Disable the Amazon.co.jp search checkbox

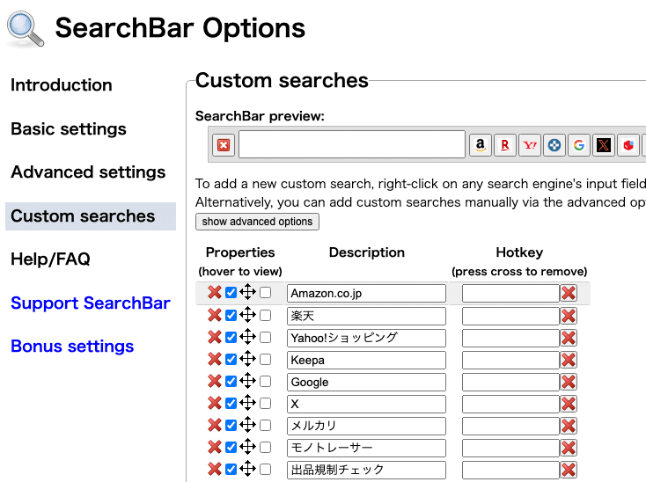(231, 293)
